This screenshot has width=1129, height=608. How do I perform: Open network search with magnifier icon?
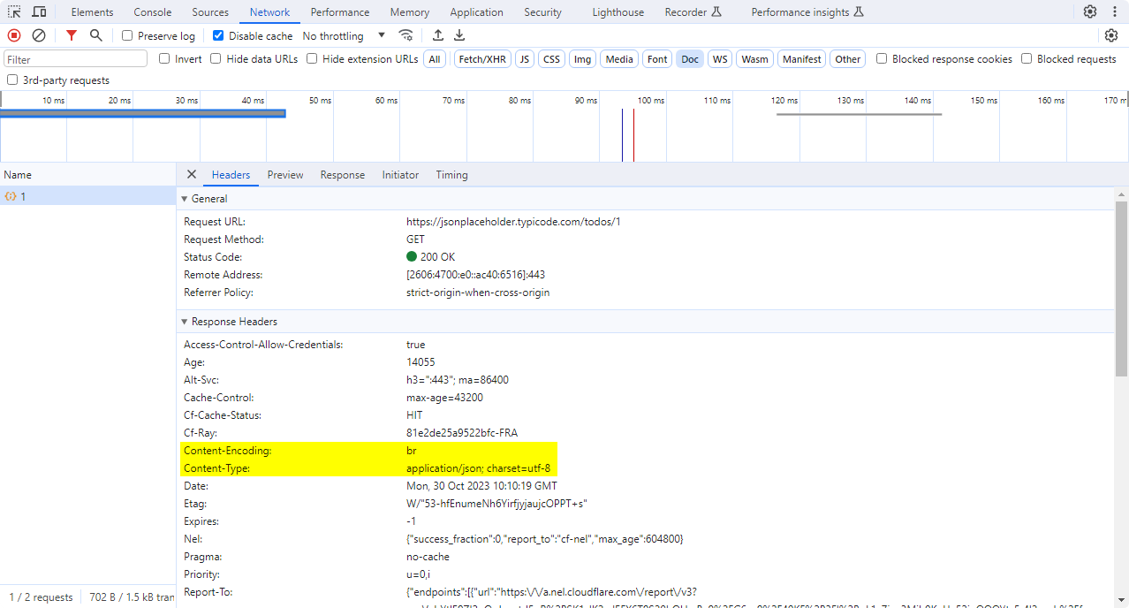tap(96, 35)
